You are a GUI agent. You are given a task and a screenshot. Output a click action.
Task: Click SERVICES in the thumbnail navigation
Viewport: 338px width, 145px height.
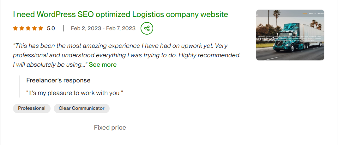coord(321,14)
